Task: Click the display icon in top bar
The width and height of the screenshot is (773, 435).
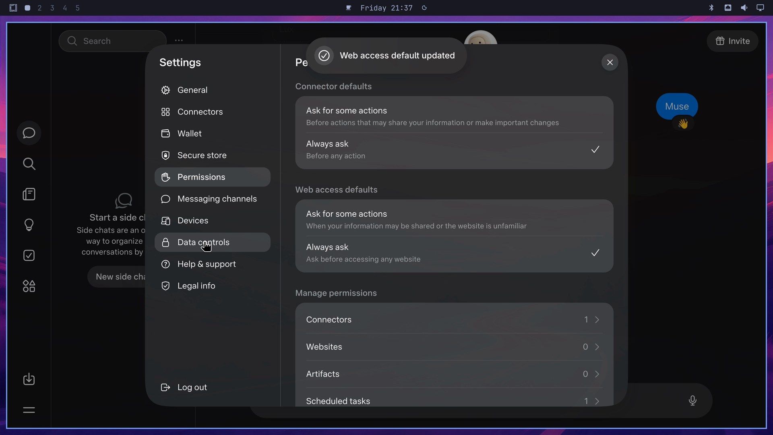Action: 760,8
